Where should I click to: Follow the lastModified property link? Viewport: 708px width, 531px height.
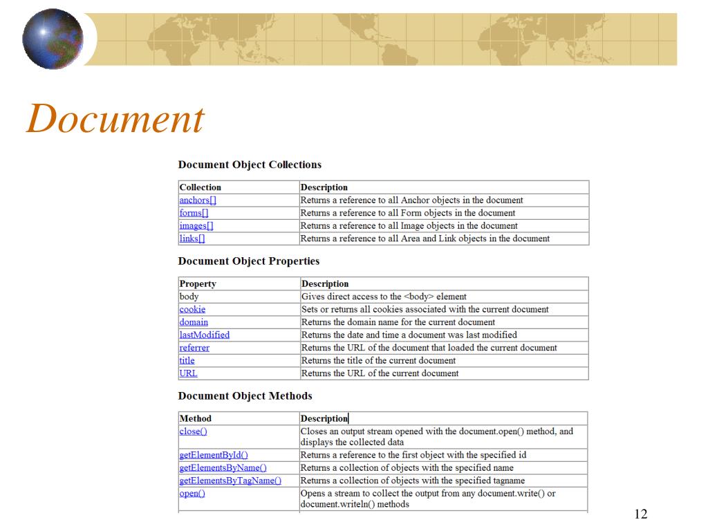(205, 335)
